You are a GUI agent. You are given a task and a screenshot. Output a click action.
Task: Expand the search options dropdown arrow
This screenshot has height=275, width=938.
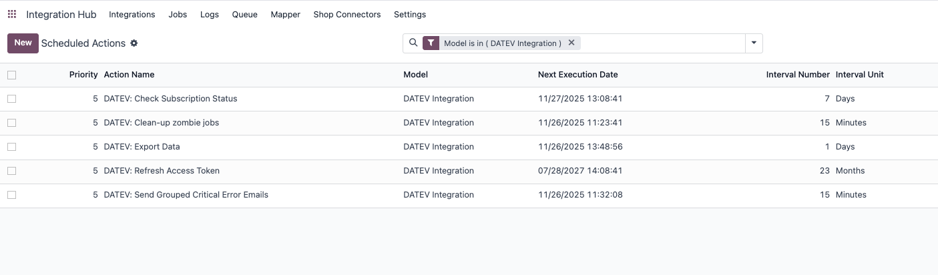click(754, 43)
